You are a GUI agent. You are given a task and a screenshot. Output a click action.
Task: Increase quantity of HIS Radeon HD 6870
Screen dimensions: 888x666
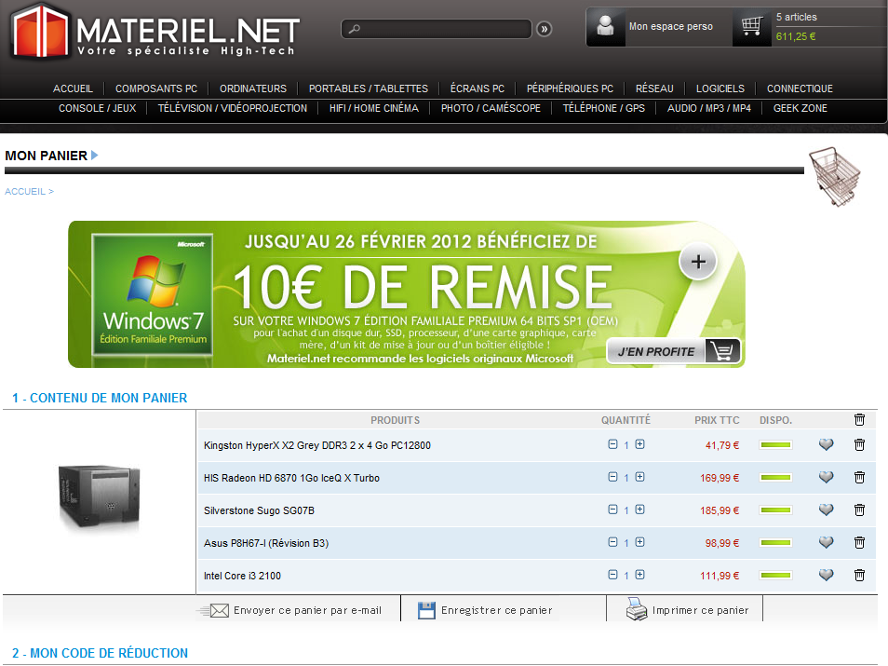click(x=639, y=477)
